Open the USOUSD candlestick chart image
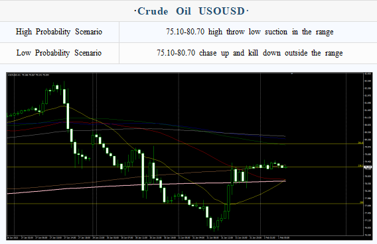Image resolution: width=377 pixels, height=244 pixels. pyautogui.click(x=189, y=156)
